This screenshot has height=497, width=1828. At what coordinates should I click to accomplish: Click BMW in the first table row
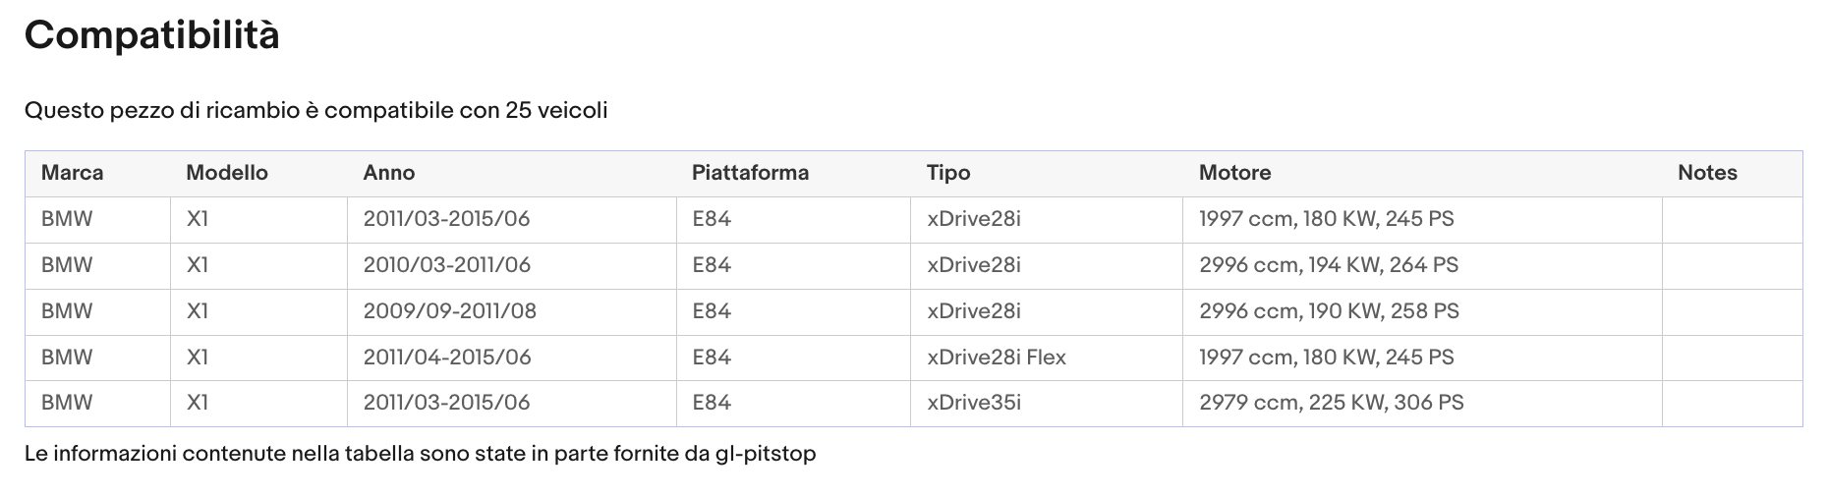coord(67,219)
